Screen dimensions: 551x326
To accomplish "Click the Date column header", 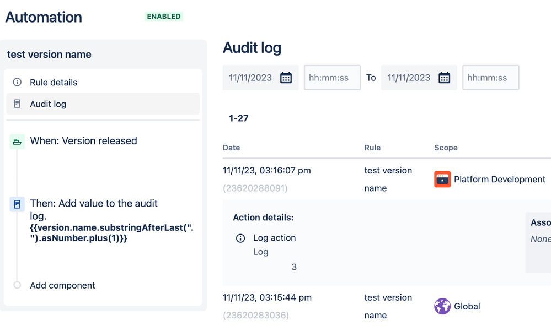I will pos(231,148).
